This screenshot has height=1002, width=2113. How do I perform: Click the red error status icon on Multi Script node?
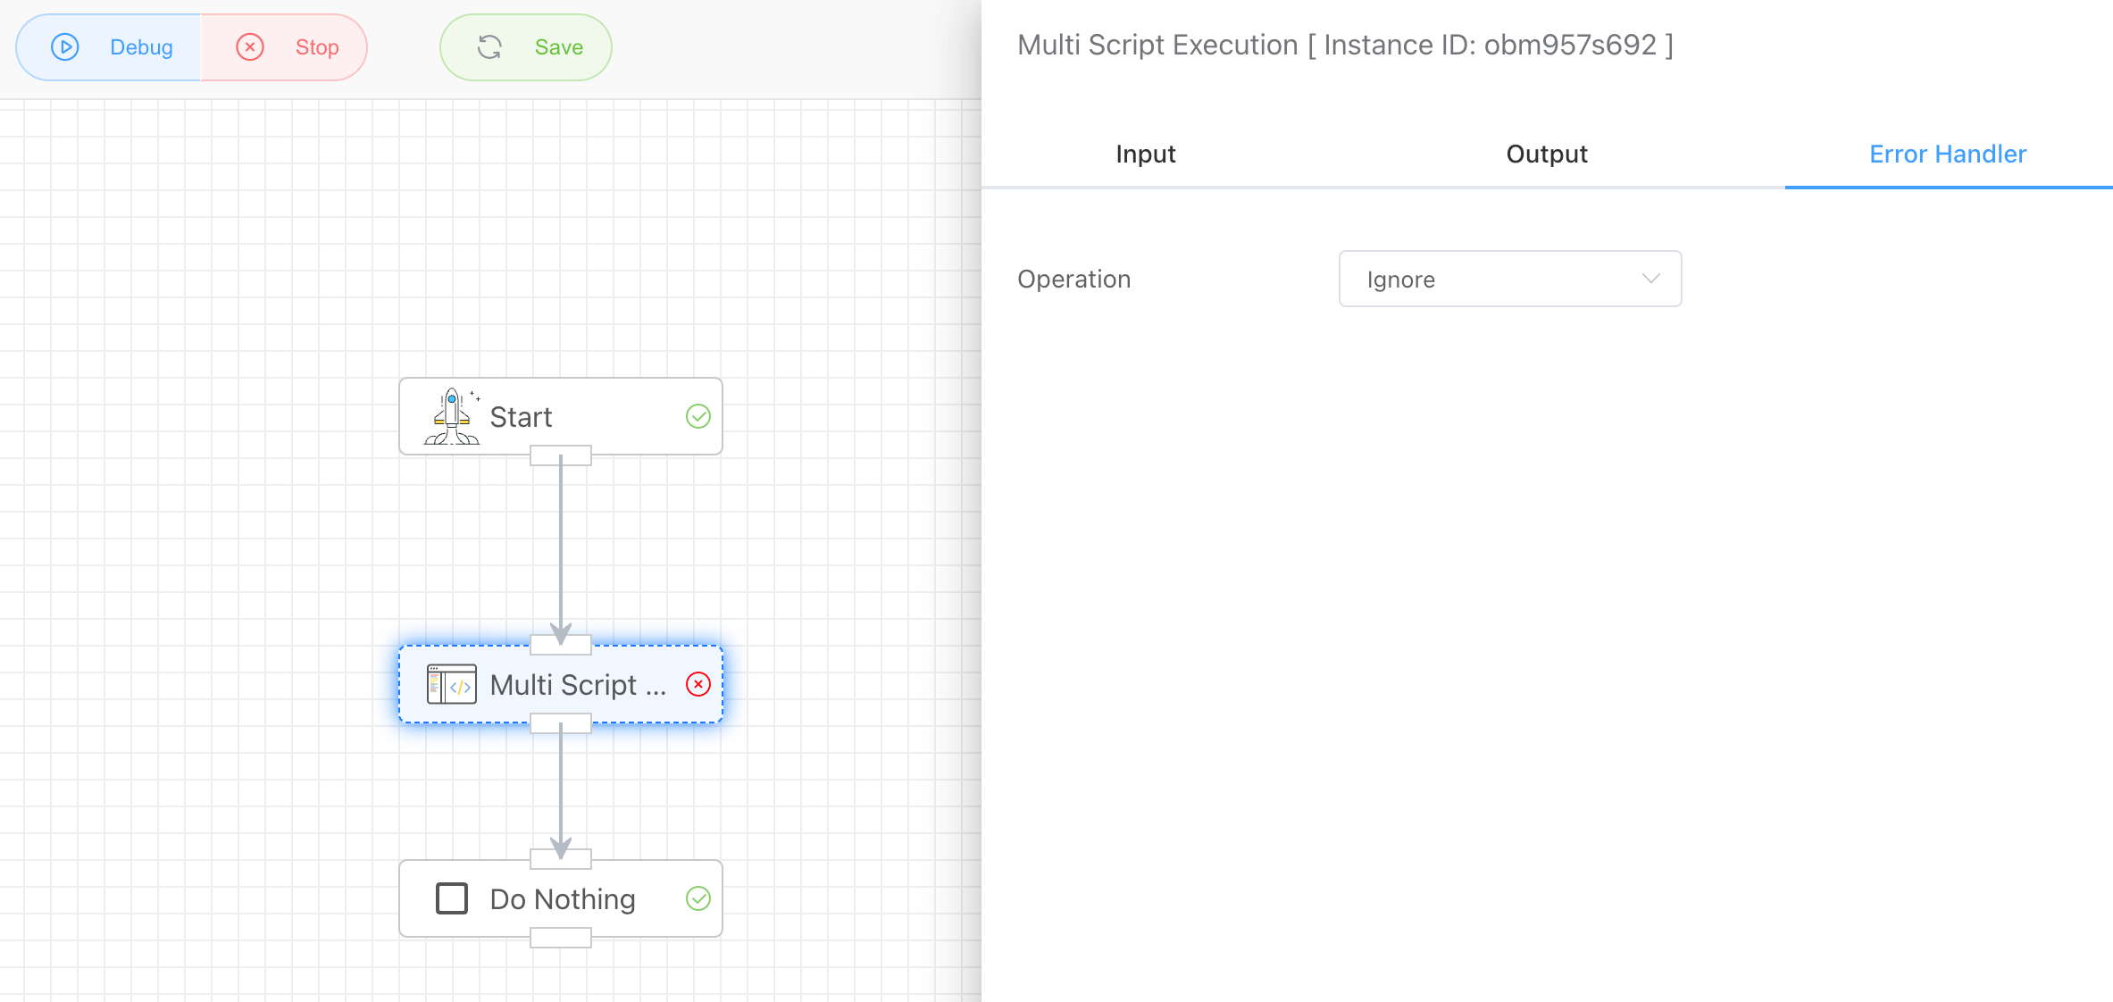coord(697,685)
